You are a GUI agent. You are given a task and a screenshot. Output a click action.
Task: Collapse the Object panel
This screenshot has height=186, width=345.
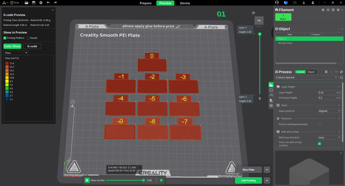[342, 29]
